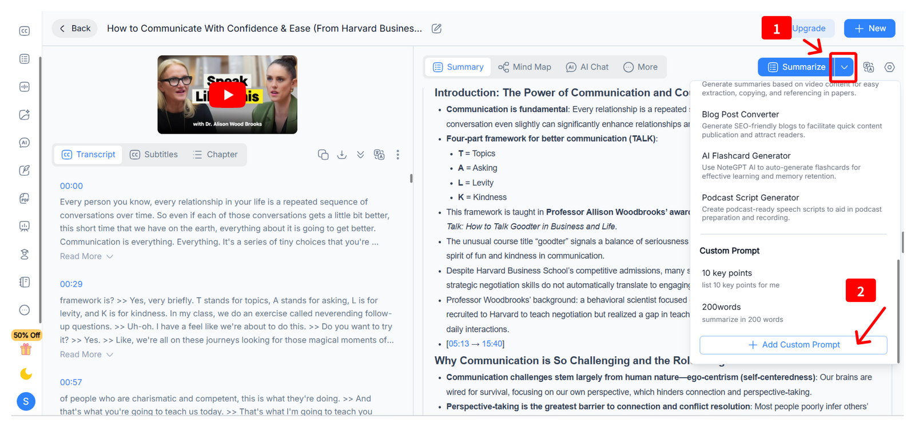
Task: Click the edit title pencil icon
Action: [x=436, y=29]
